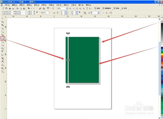Open the 视图 (View) menu

pyautogui.click(x=22, y=5)
